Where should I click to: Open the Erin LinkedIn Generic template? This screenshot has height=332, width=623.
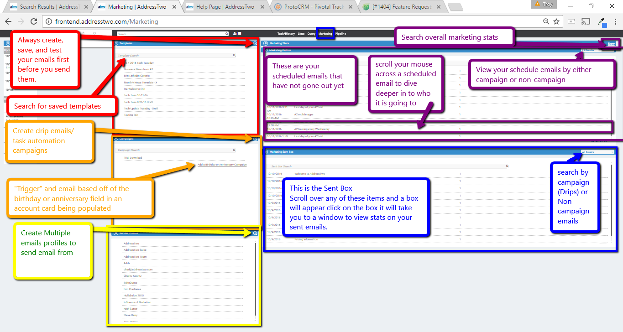click(137, 76)
